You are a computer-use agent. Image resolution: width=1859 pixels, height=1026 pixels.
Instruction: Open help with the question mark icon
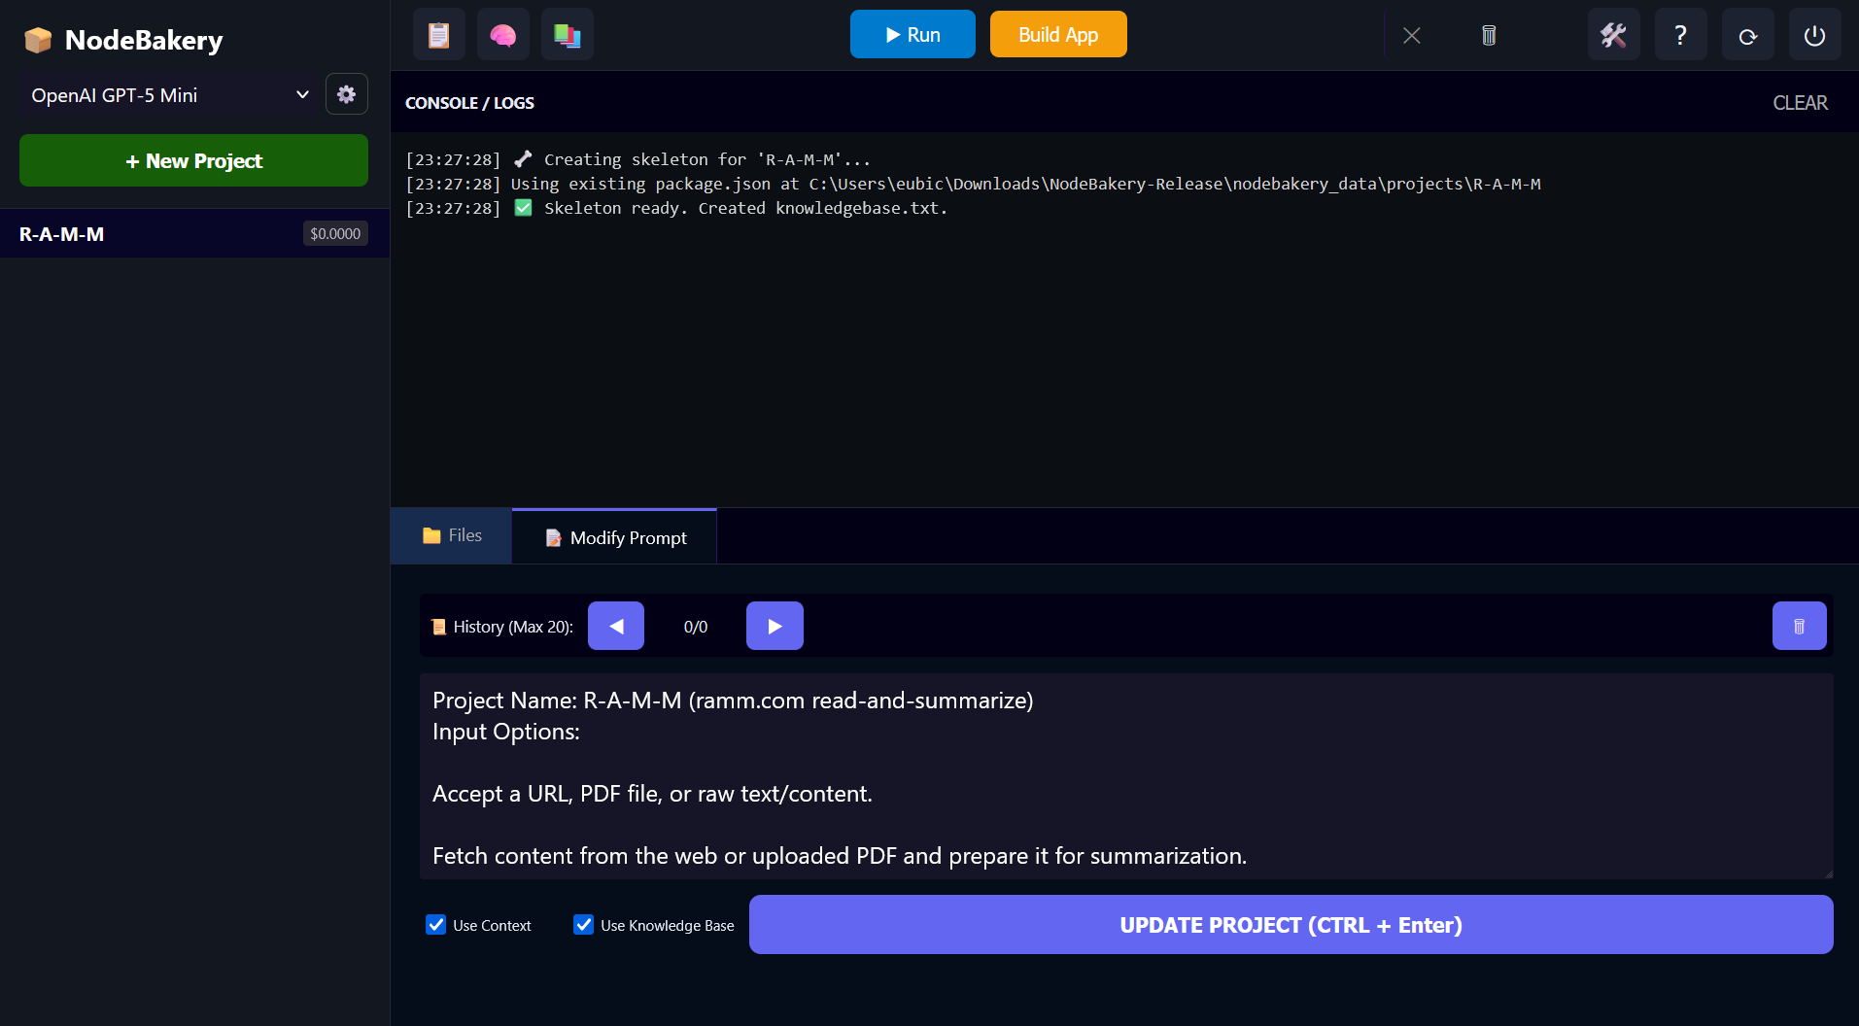coord(1680,36)
